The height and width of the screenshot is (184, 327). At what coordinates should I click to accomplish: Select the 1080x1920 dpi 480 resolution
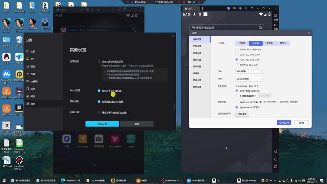(x=237, y=49)
